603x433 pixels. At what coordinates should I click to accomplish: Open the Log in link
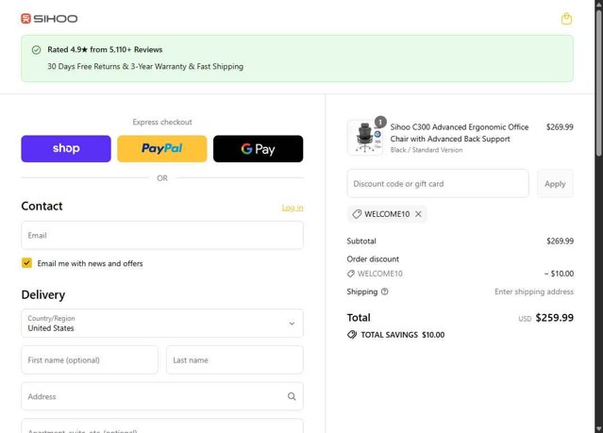coord(293,208)
